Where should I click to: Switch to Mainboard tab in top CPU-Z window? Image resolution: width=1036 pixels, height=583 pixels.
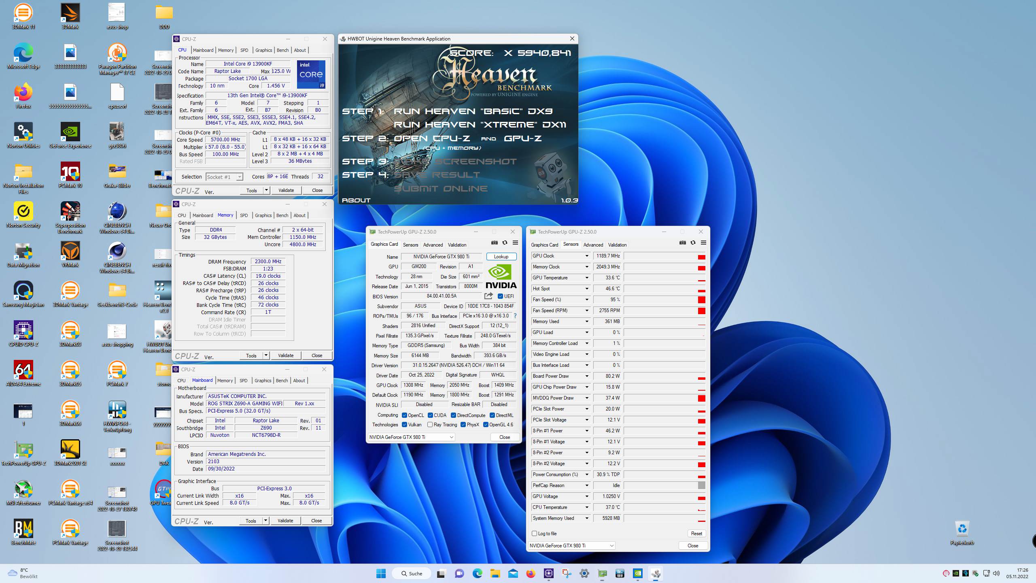pyautogui.click(x=203, y=50)
